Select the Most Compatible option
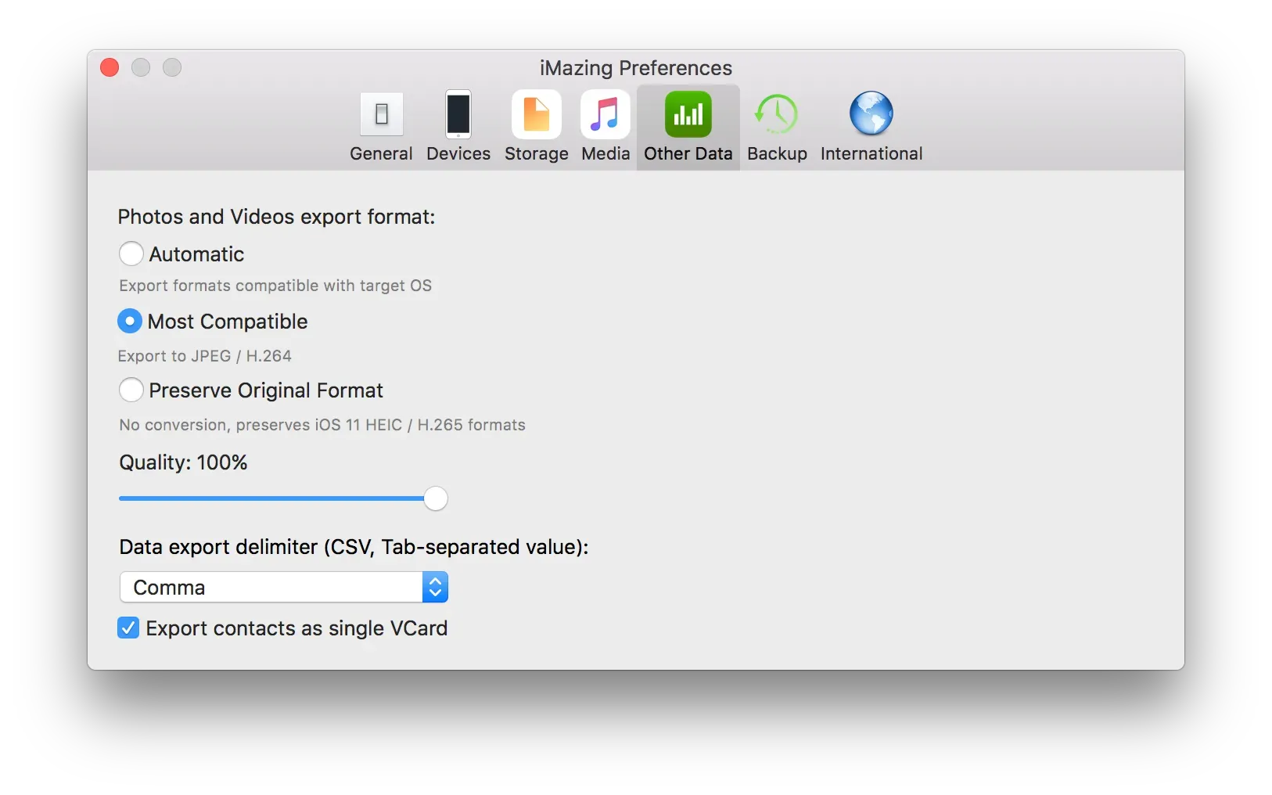 click(x=130, y=321)
